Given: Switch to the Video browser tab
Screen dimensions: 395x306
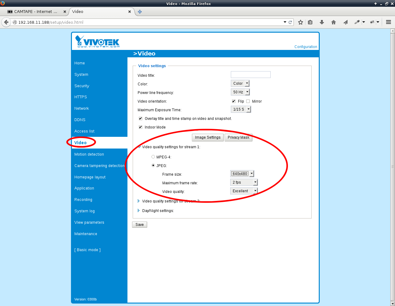Looking at the screenshot, I should click(x=101, y=12).
